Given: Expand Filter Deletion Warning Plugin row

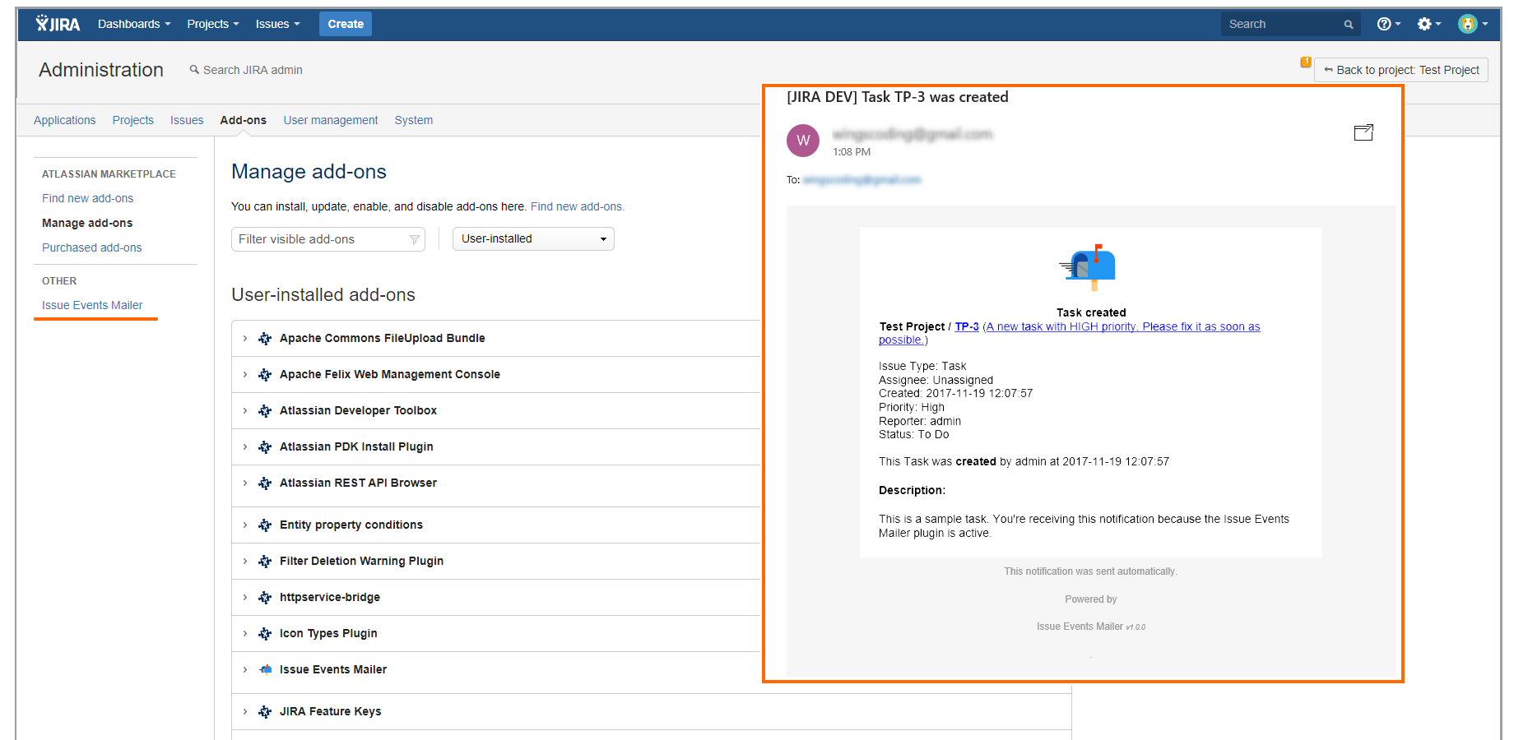Looking at the screenshot, I should 245,561.
